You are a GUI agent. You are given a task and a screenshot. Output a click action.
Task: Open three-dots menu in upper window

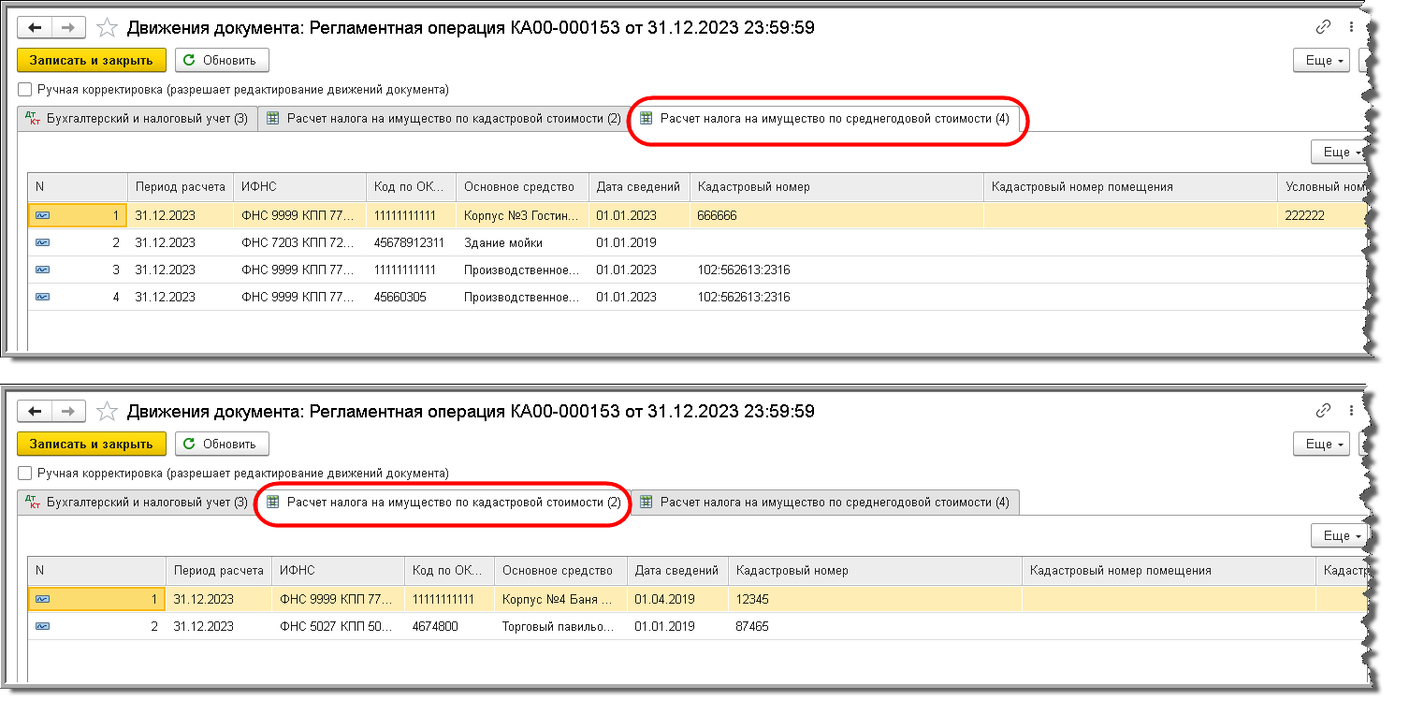1352,27
